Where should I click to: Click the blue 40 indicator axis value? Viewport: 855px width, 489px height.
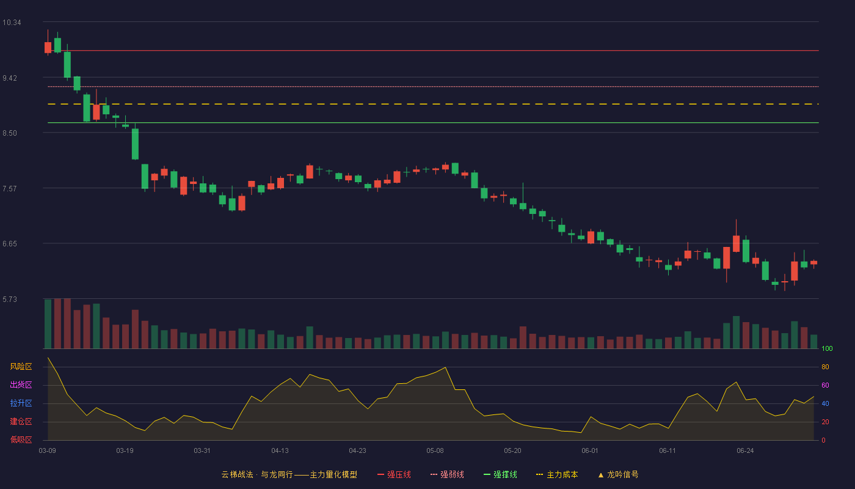pyautogui.click(x=824, y=403)
